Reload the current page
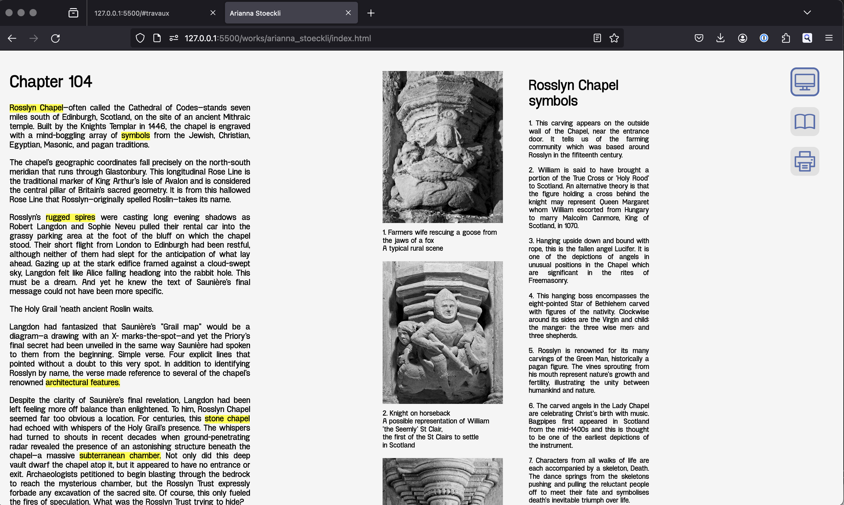This screenshot has width=844, height=505. coord(55,38)
